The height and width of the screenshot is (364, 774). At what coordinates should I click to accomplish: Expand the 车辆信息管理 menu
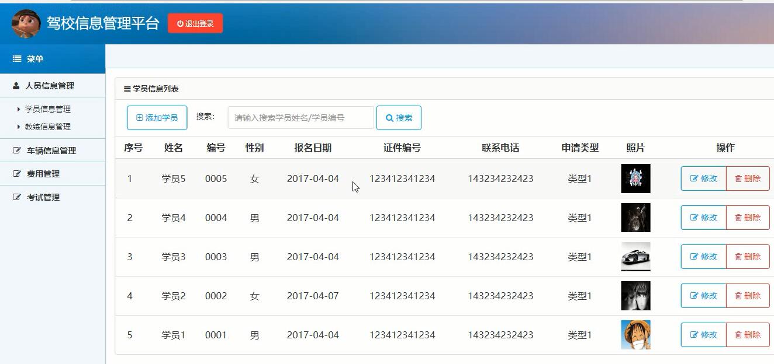coord(51,150)
